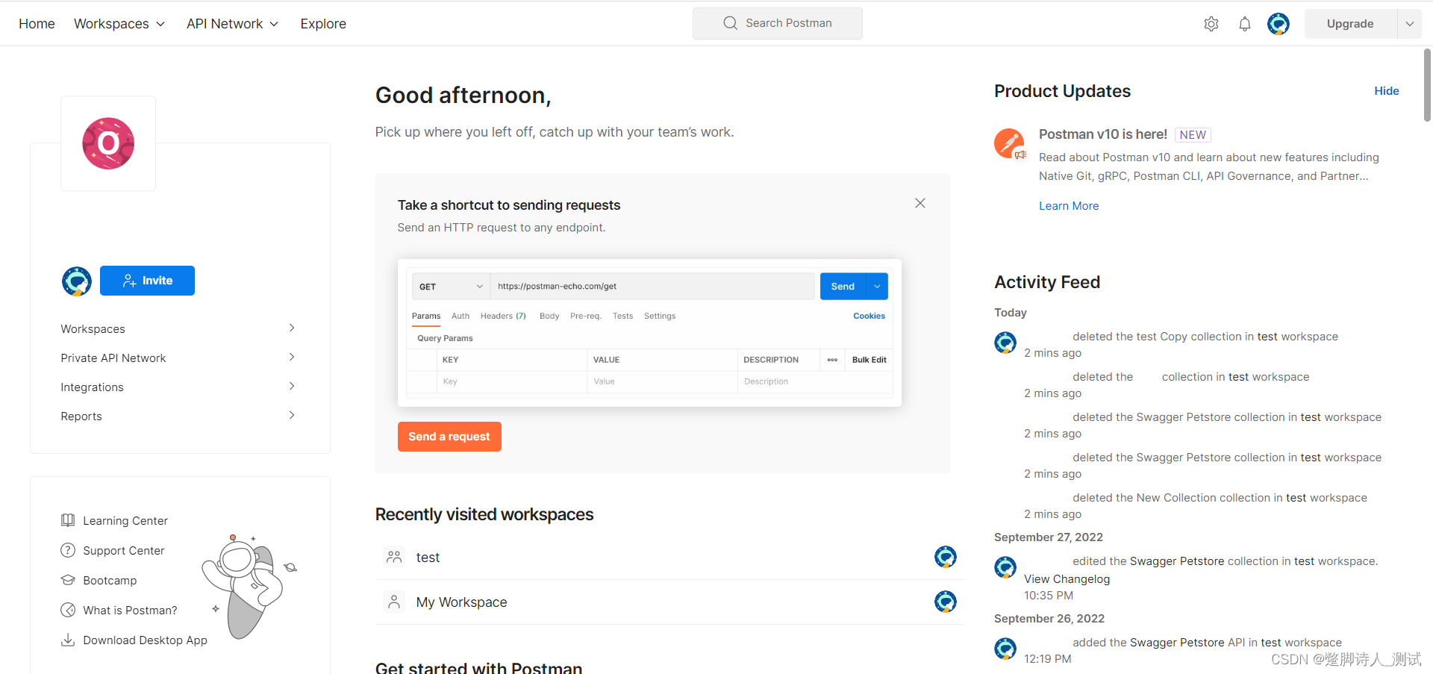Click the workspace avatar on the test row
The height and width of the screenshot is (674, 1433).
pos(945,557)
